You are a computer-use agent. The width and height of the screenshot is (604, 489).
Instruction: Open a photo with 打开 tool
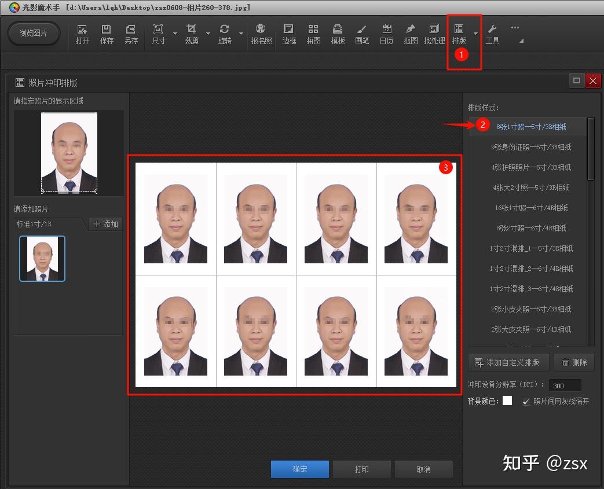[82, 34]
